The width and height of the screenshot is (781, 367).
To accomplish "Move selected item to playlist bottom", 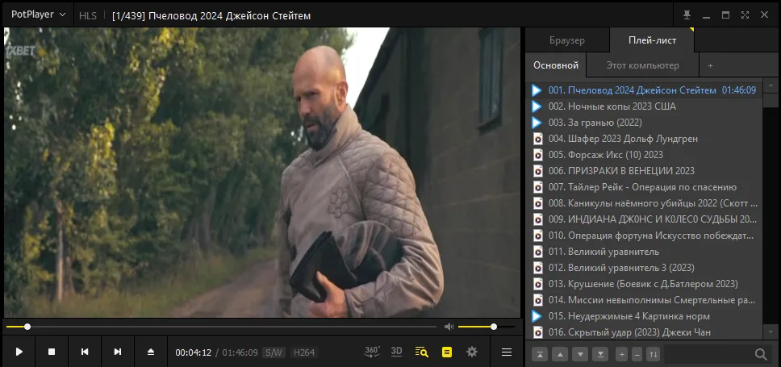I will (x=601, y=355).
